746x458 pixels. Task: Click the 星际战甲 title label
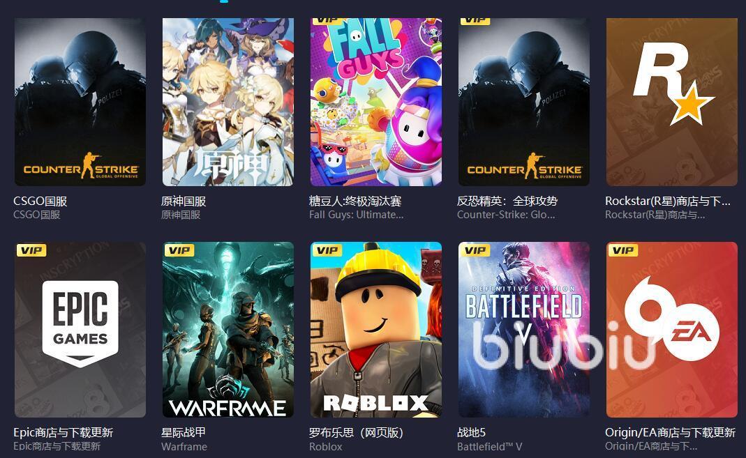tap(184, 432)
